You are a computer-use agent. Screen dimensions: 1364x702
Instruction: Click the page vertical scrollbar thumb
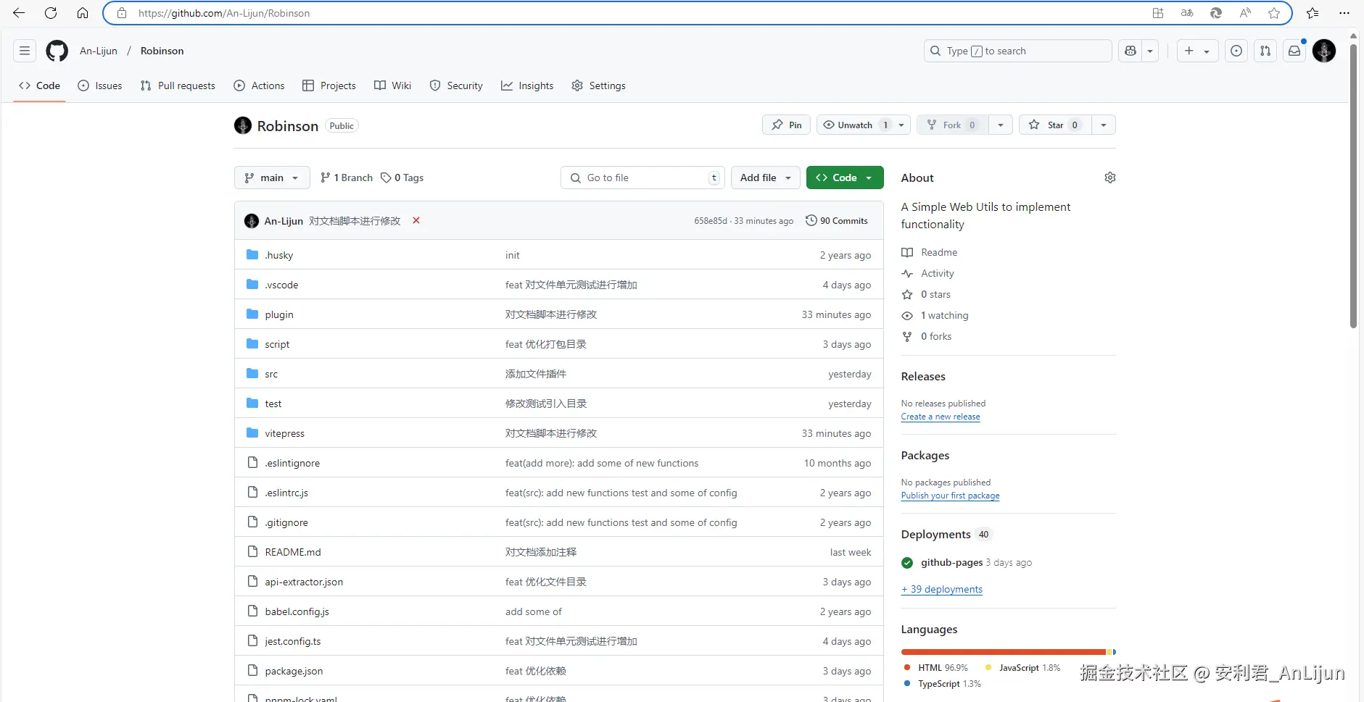tap(1353, 185)
